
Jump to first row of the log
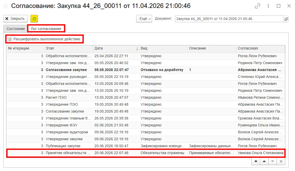[256, 162]
